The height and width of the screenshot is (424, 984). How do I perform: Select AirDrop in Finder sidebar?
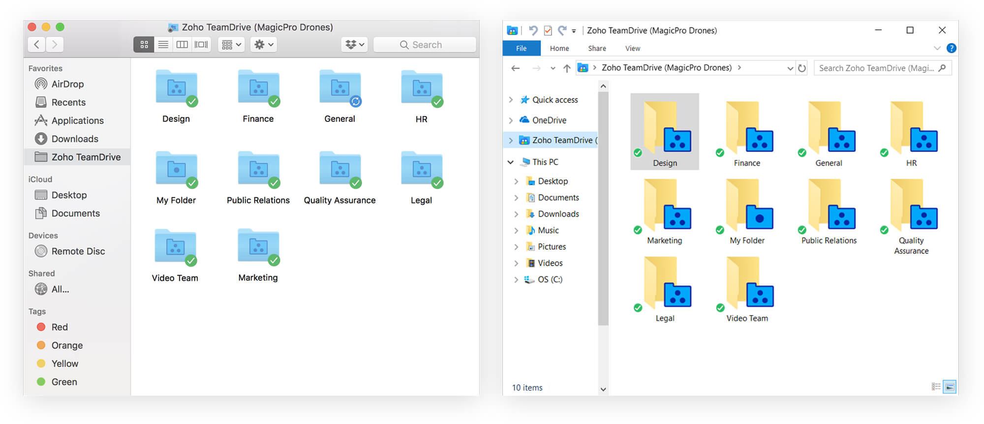pyautogui.click(x=67, y=84)
